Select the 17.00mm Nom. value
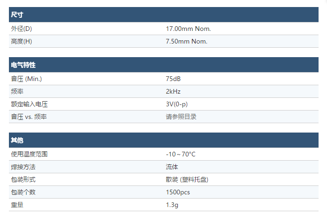 188,29
